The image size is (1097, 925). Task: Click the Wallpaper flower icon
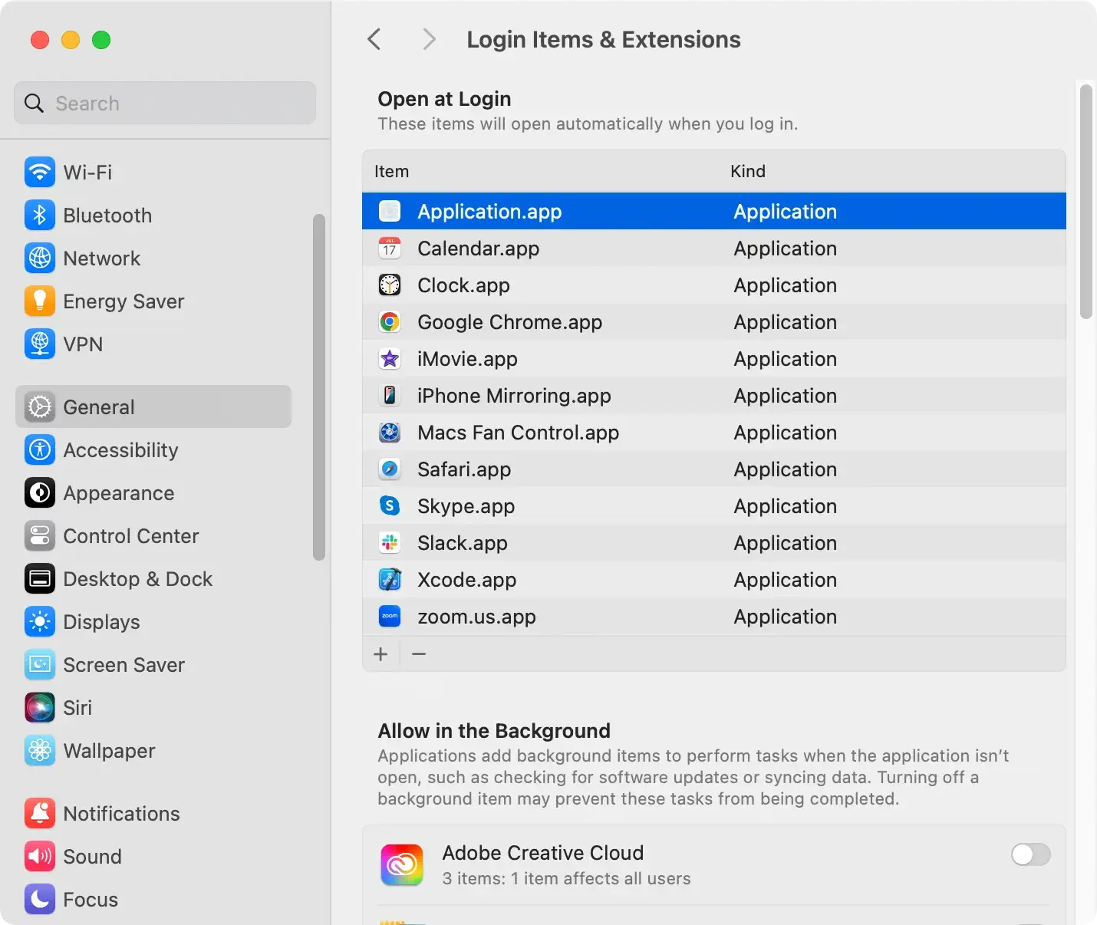tap(40, 750)
